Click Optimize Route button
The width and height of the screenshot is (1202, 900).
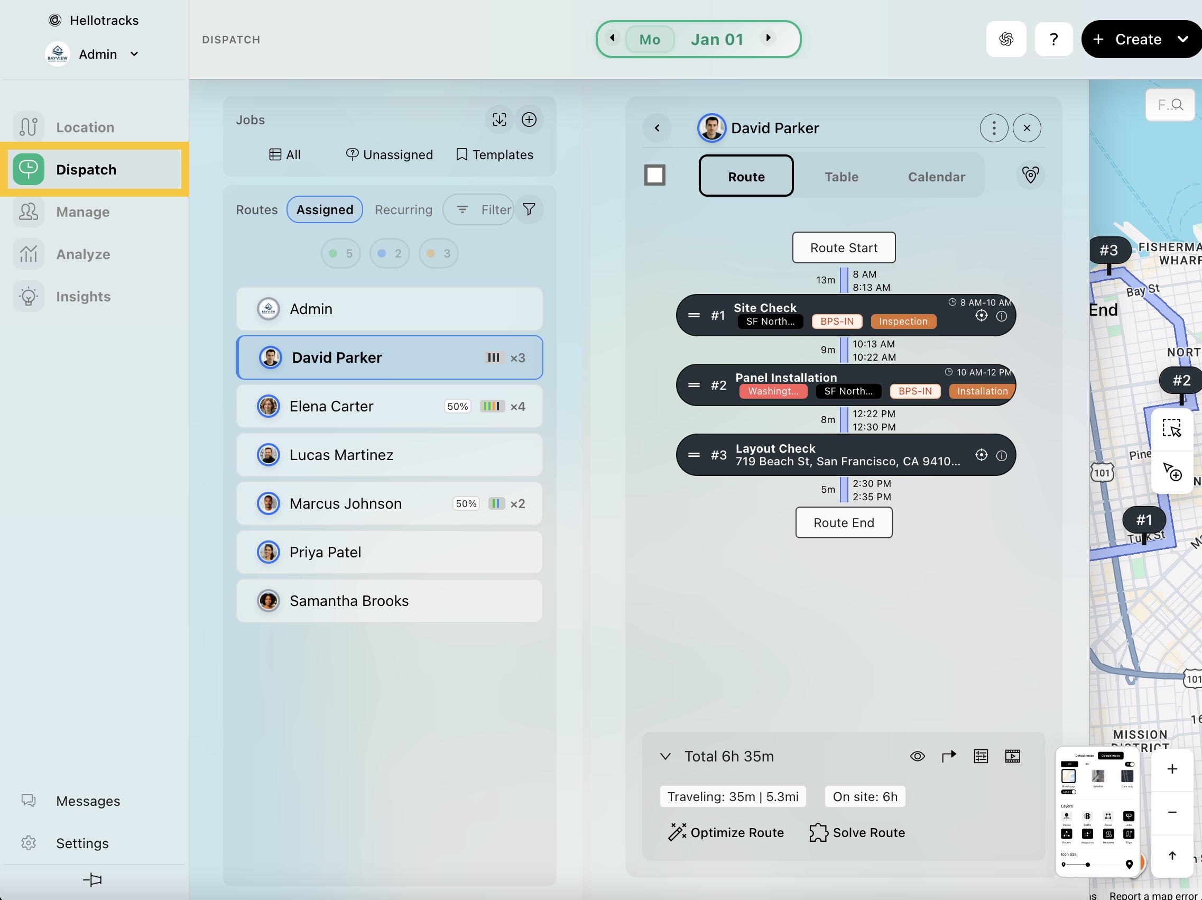(726, 833)
